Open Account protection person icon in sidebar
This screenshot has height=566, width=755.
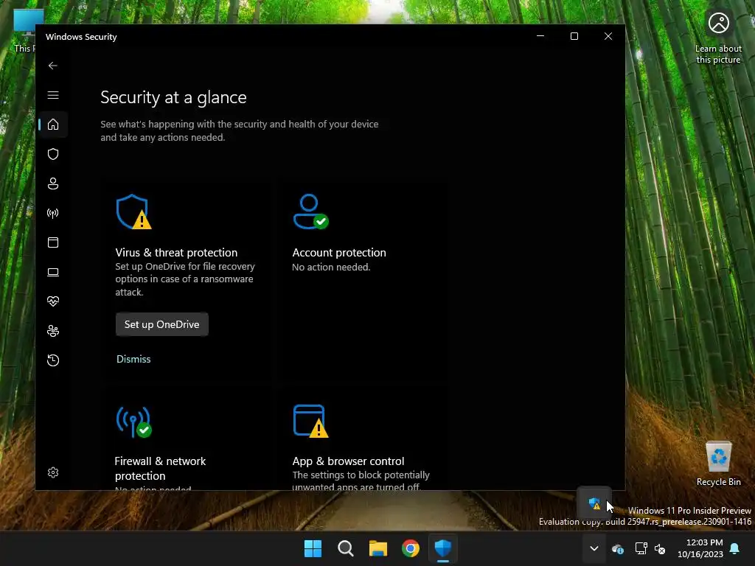pos(53,184)
